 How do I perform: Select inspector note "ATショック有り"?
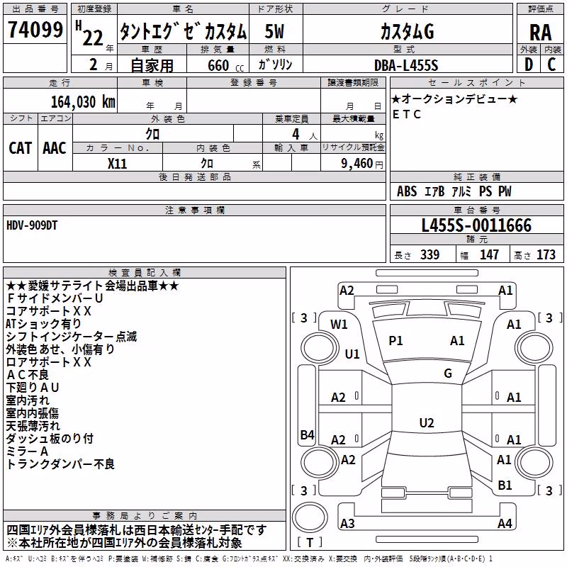[x=43, y=324]
